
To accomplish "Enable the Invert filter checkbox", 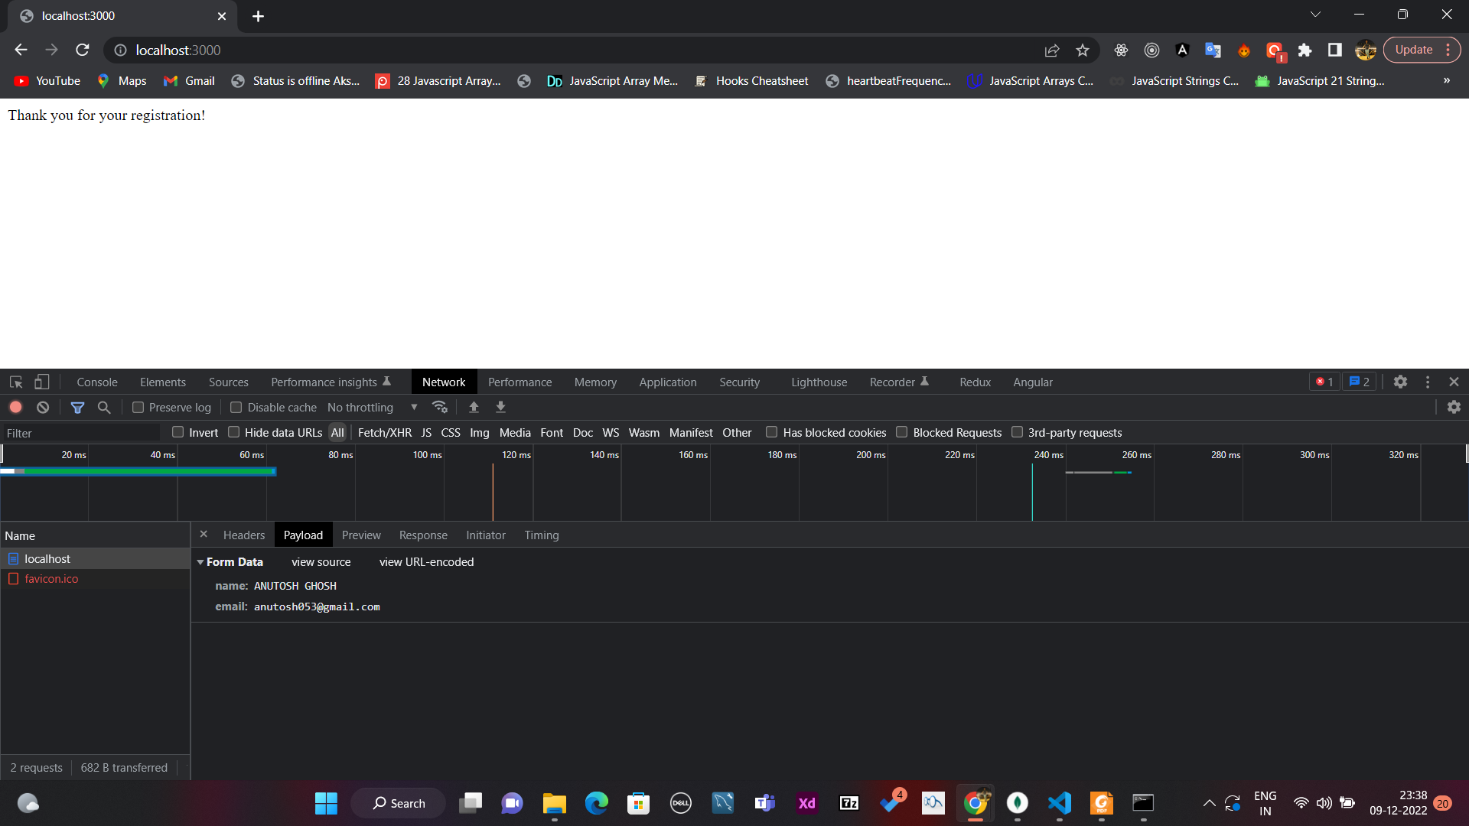I will (177, 432).
